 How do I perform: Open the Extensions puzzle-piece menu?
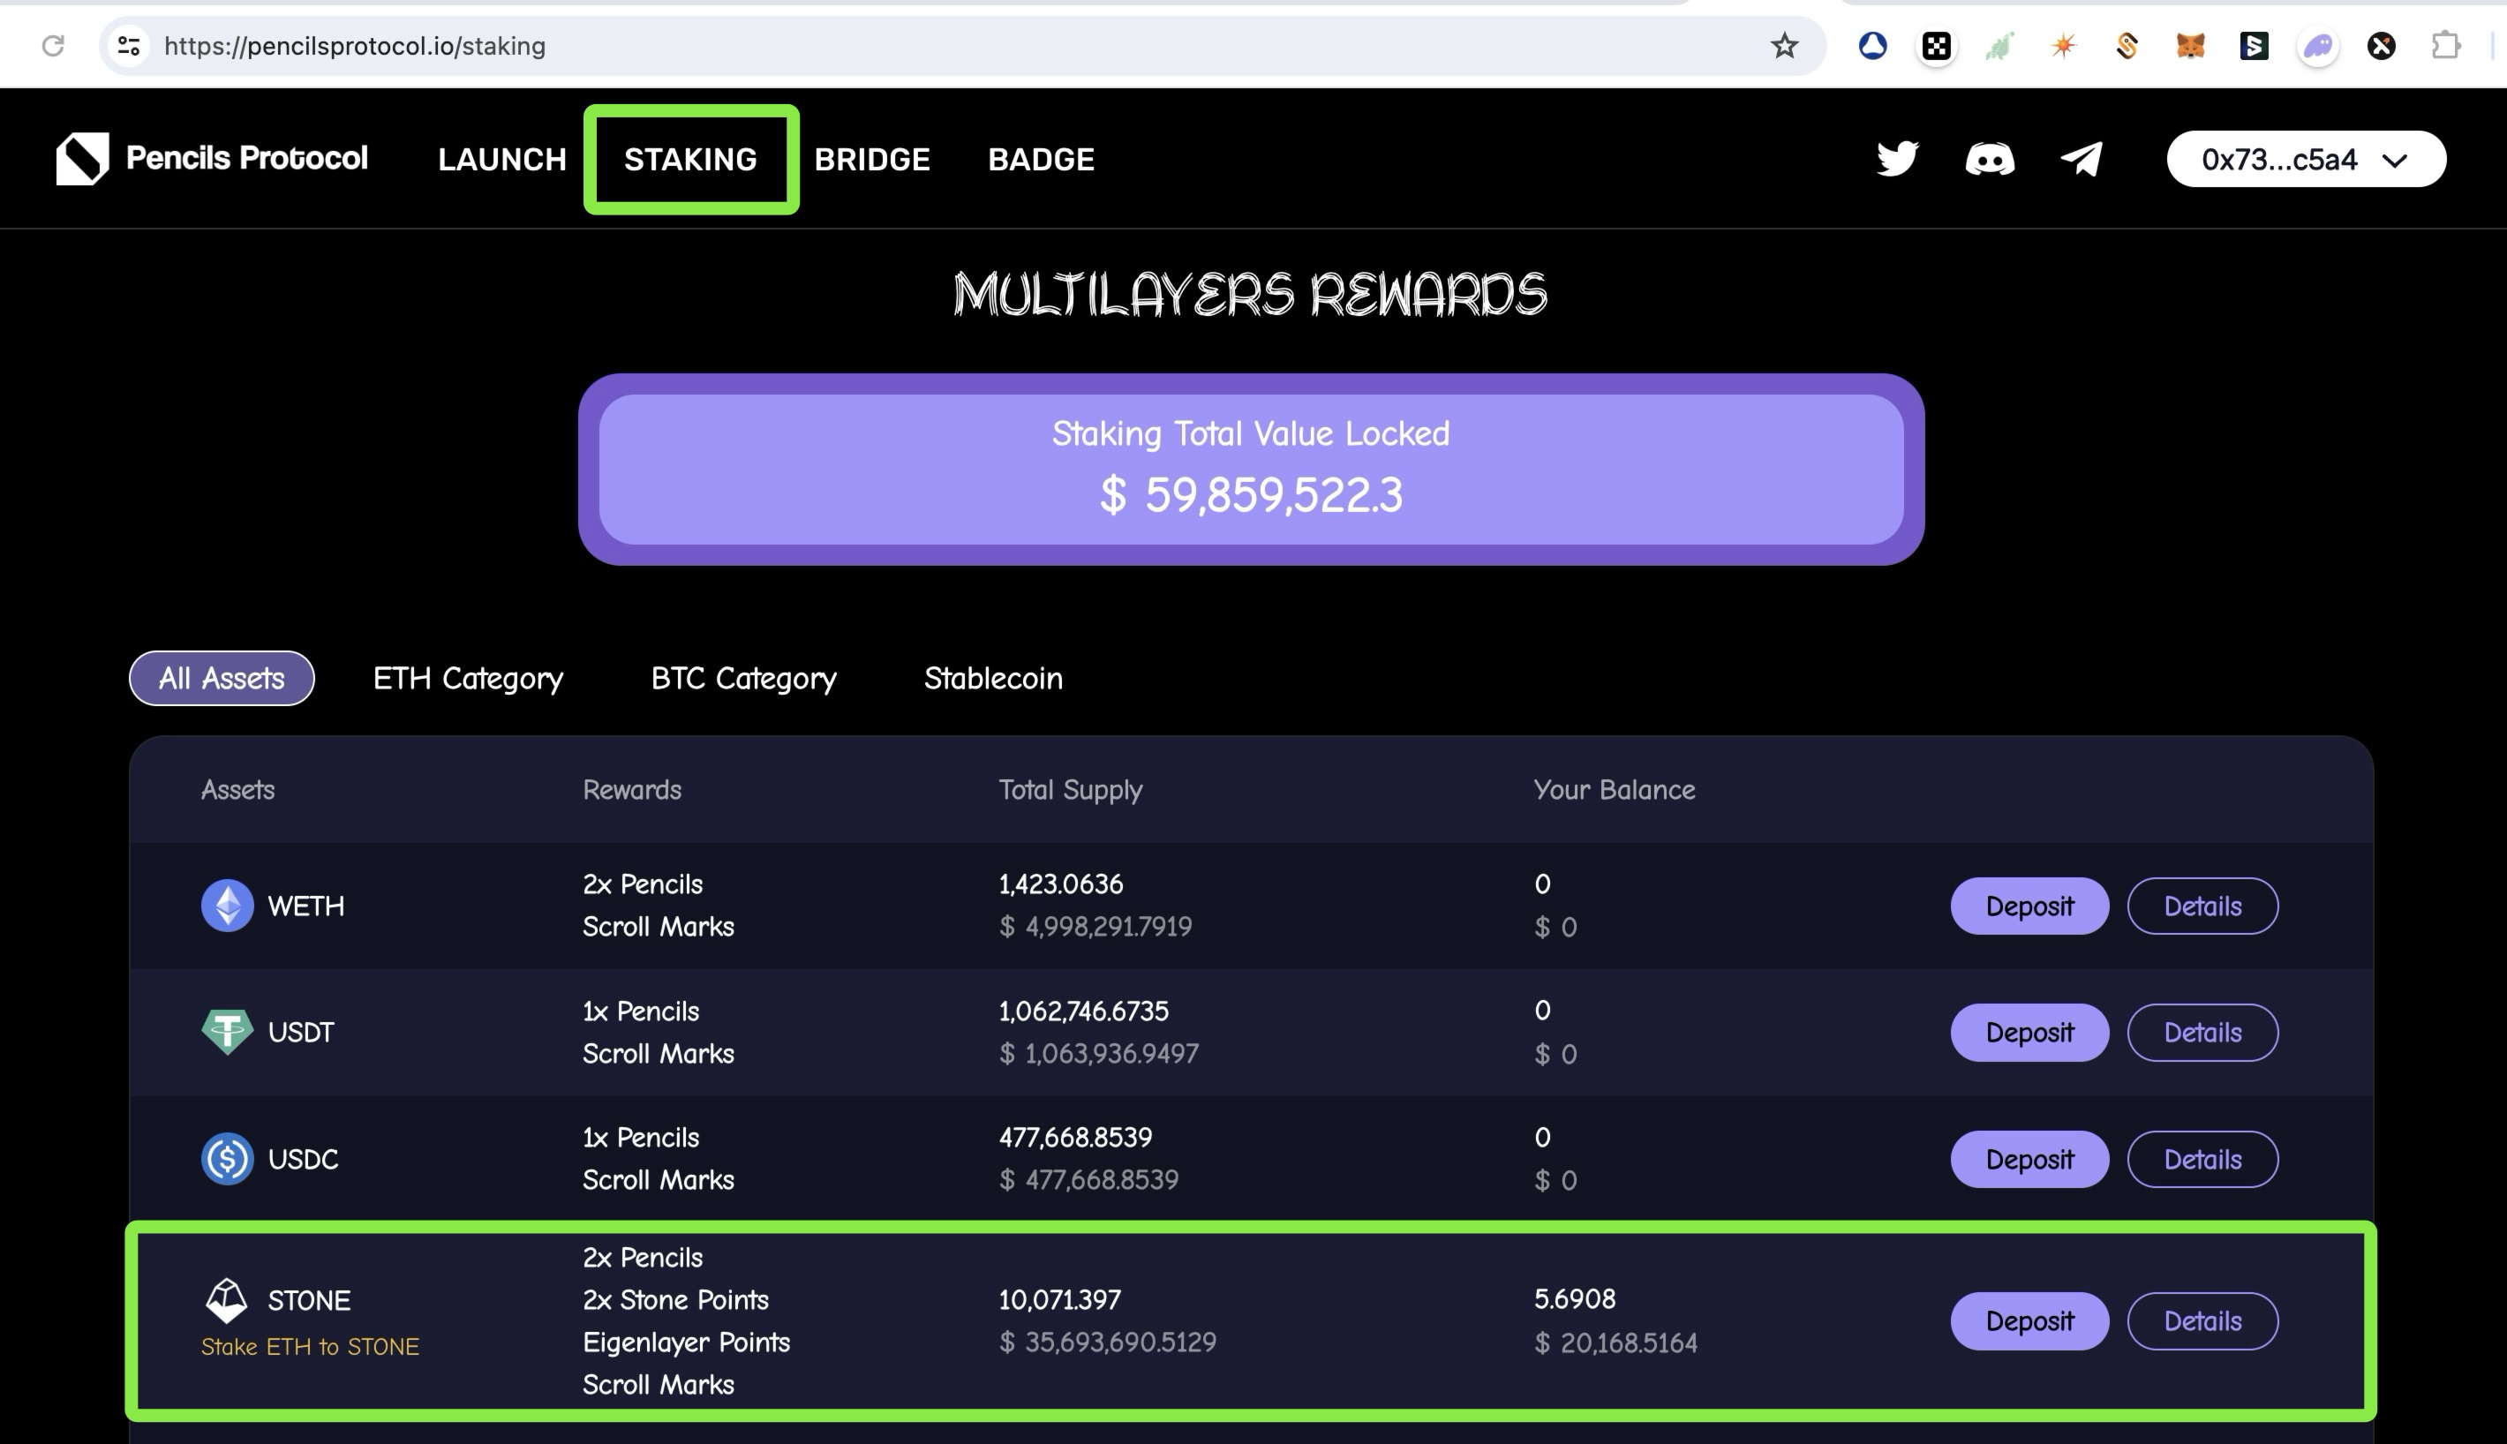click(x=2446, y=46)
